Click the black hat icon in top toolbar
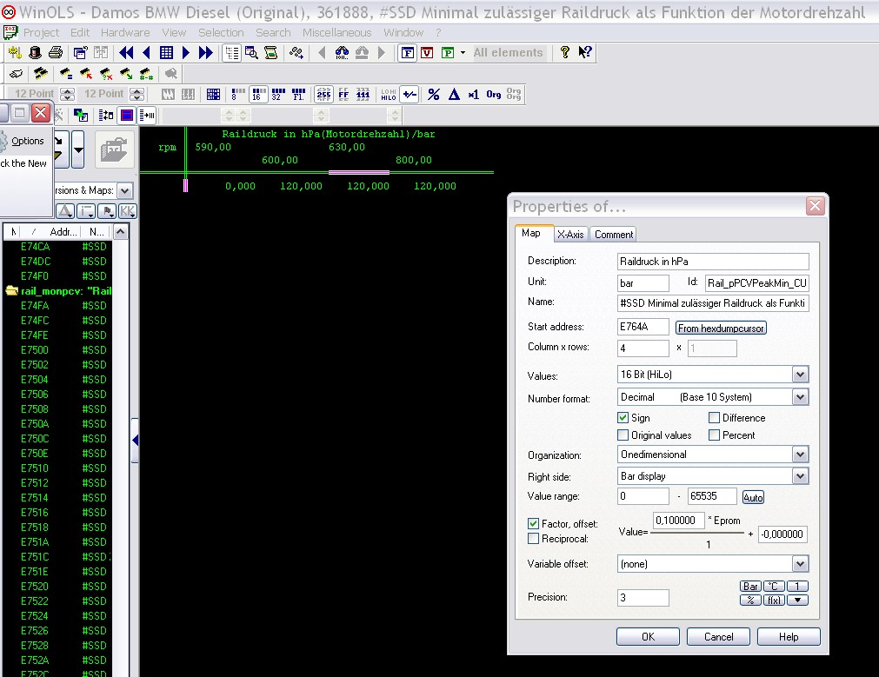 tap(35, 53)
